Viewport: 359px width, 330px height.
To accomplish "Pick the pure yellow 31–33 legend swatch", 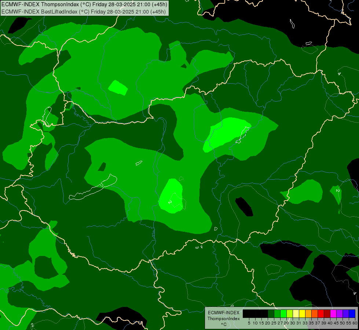I will (x=302, y=313).
